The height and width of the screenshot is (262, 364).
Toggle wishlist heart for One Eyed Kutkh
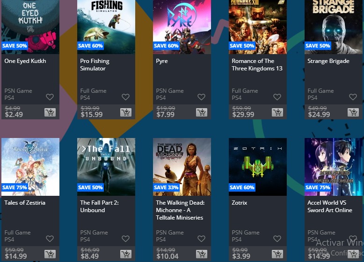[50, 97]
